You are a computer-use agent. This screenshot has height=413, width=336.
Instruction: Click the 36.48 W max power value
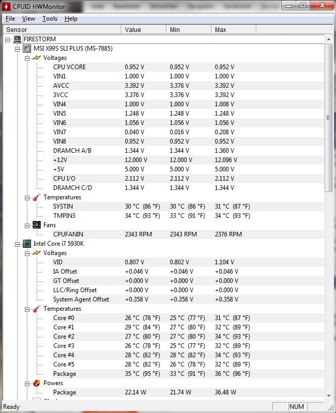point(225,392)
